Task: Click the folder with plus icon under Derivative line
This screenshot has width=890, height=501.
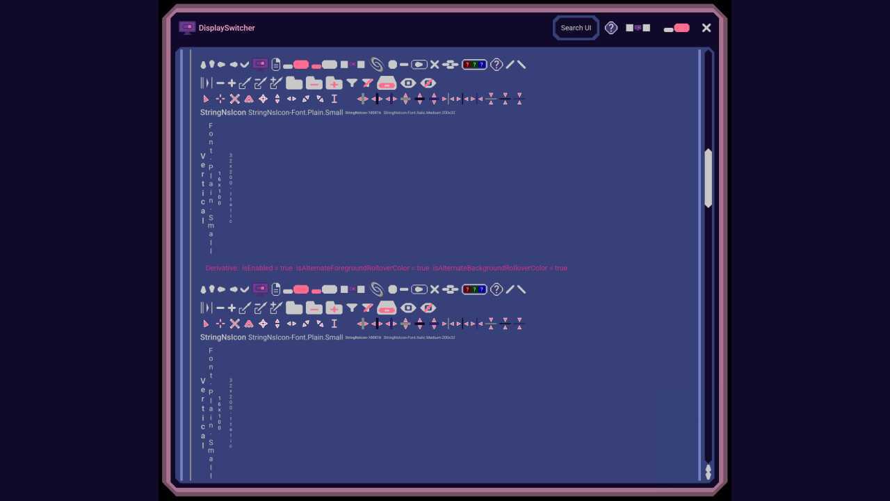Action: (x=334, y=308)
